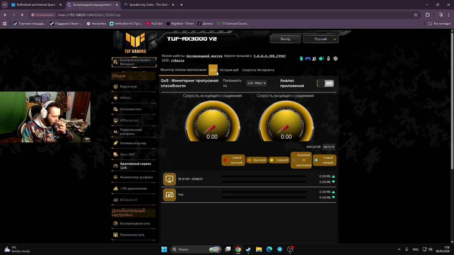This screenshot has width=454, height=255.
Task: Open AiProtection sidebar item
Action: [x=134, y=120]
